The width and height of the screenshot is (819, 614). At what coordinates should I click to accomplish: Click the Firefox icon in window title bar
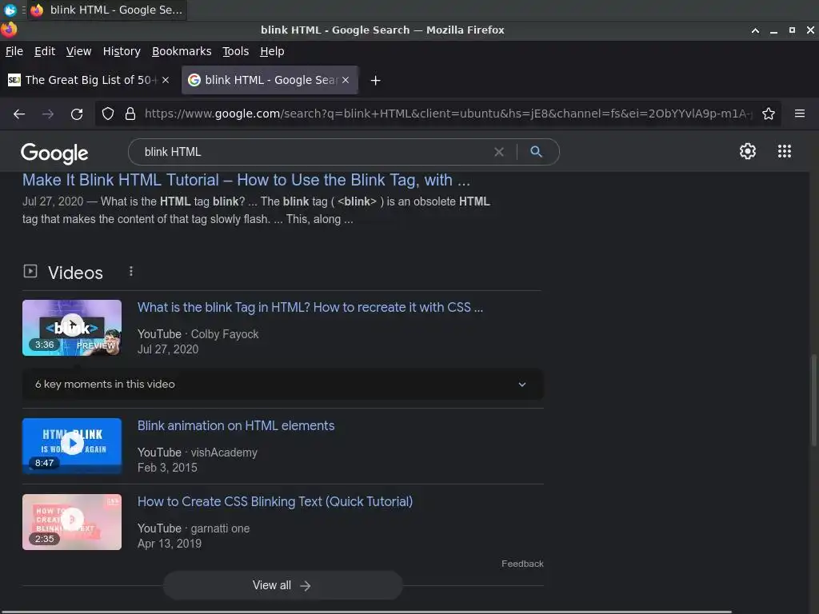pyautogui.click(x=8, y=30)
